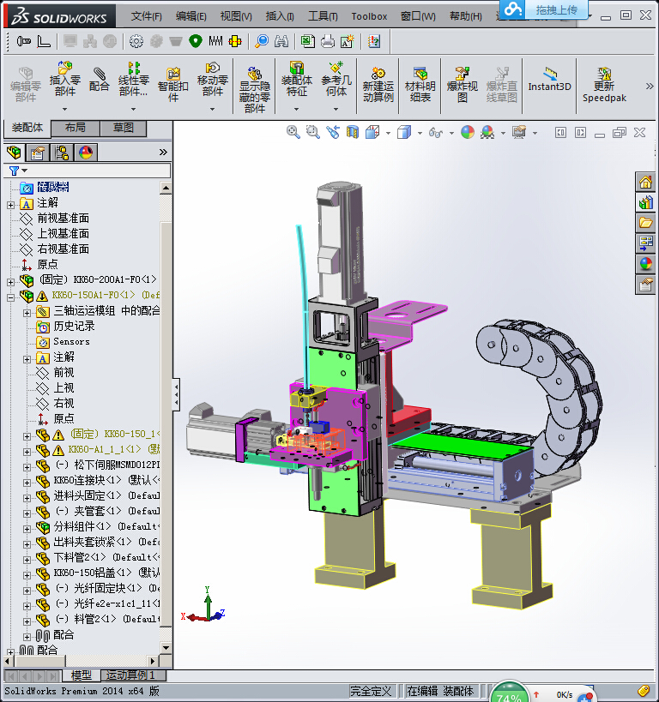This screenshot has width=659, height=702.
Task: Expand 三轴运运模组 中的配合 folder
Action: coord(27,313)
